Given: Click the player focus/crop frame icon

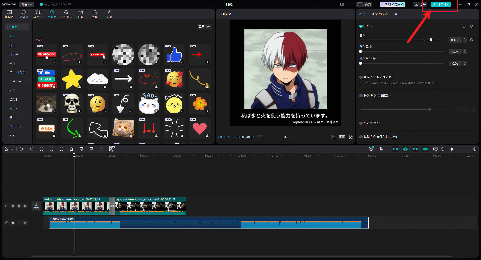Looking at the screenshot, I should coord(333,137).
